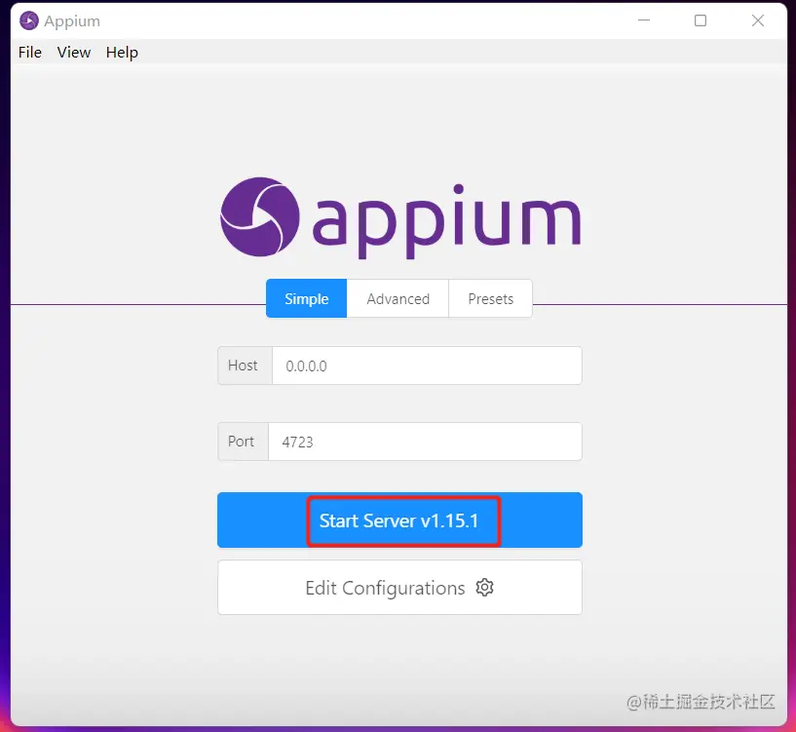This screenshot has width=796, height=732.
Task: Open the File menu
Action: tap(30, 53)
